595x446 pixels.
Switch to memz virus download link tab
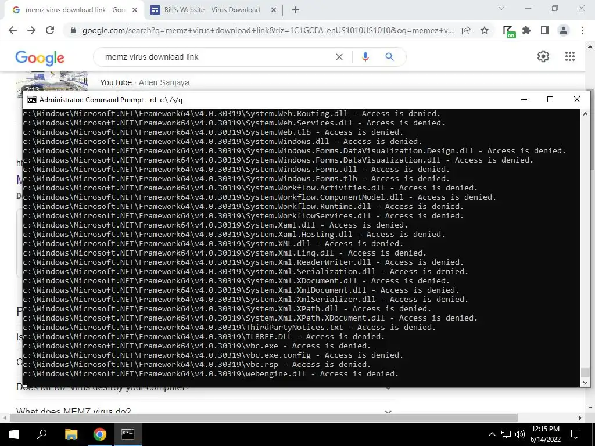pyautogui.click(x=74, y=10)
